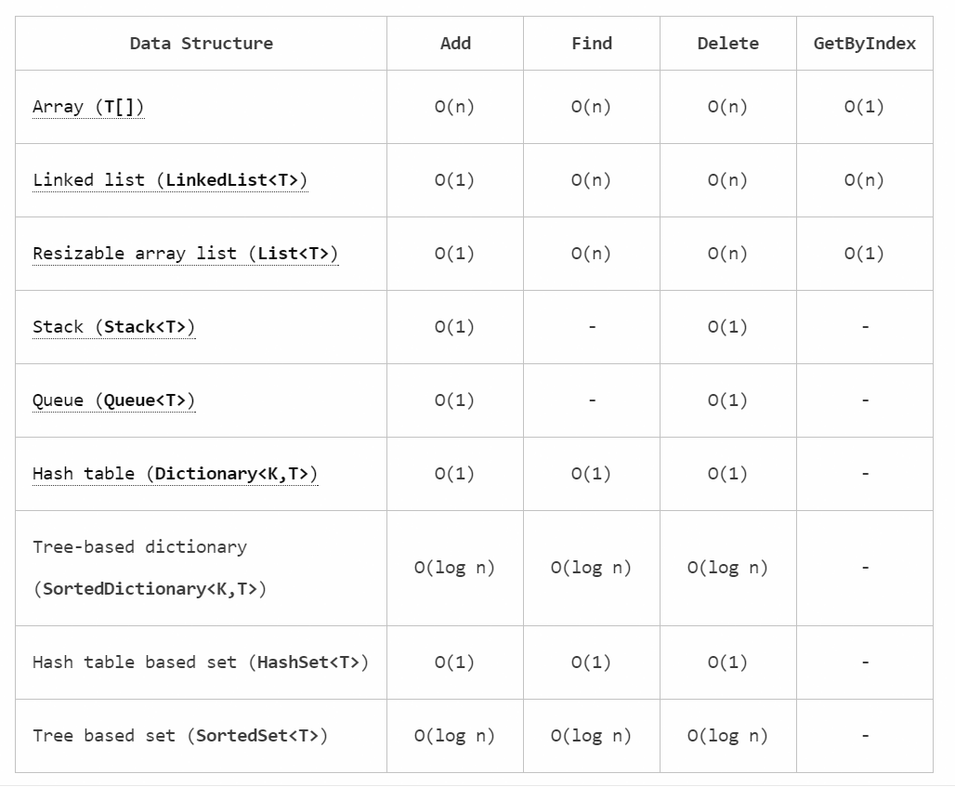Open the Hash table (Dictionary<K,T>) link
955x787 pixels.
[176, 474]
